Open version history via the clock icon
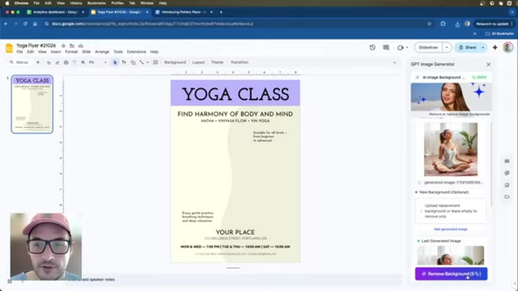The height and width of the screenshot is (291, 518). 372,48
